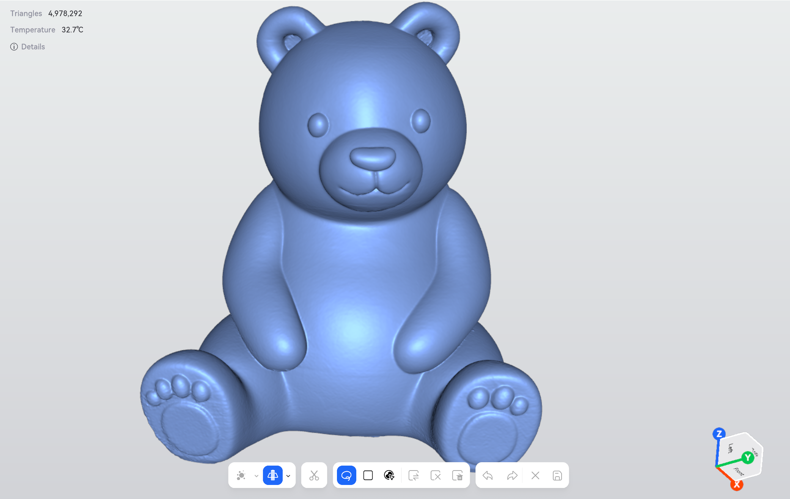
Task: Select the lasso selection tool
Action: click(x=346, y=475)
